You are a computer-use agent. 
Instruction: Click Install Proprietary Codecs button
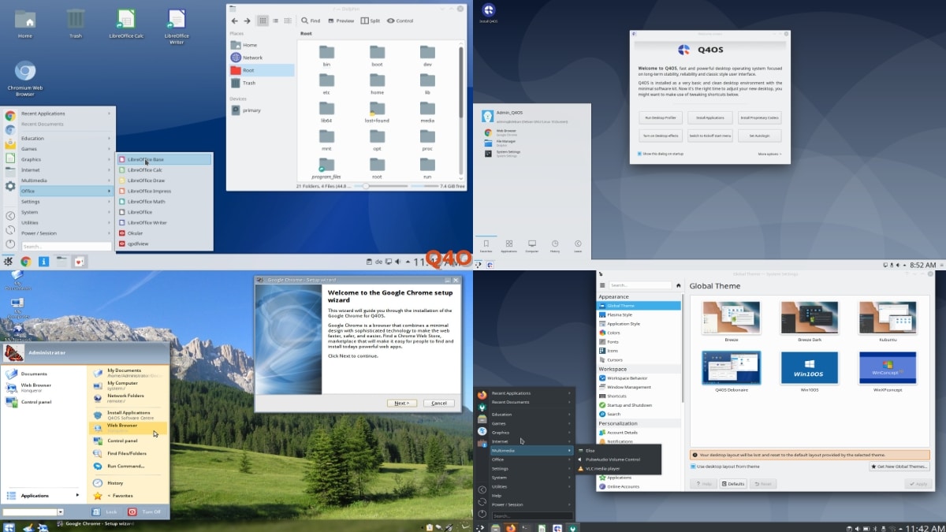[760, 117]
